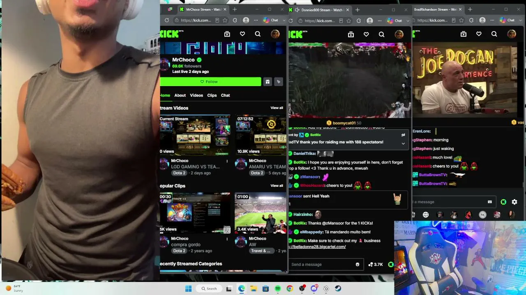
Task: Bookmark the MrChoco page with the star icon
Action: coord(225,20)
